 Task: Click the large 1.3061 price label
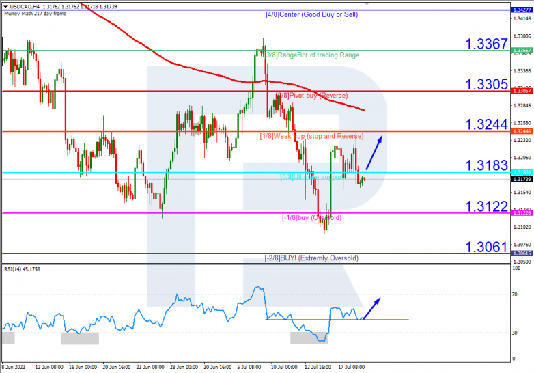(486, 247)
